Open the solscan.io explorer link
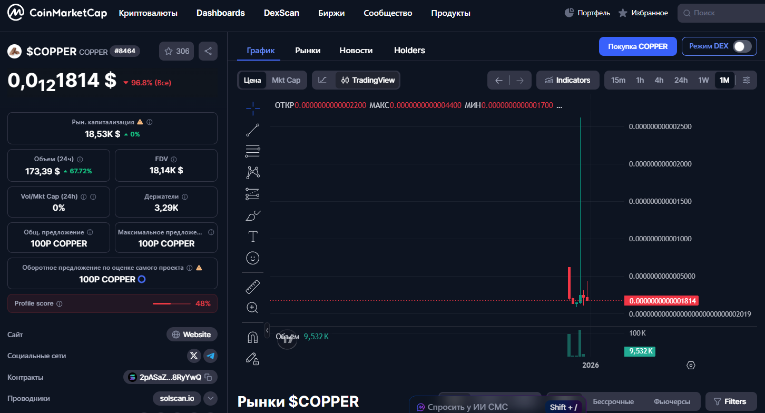The height and width of the screenshot is (413, 765). tap(176, 399)
